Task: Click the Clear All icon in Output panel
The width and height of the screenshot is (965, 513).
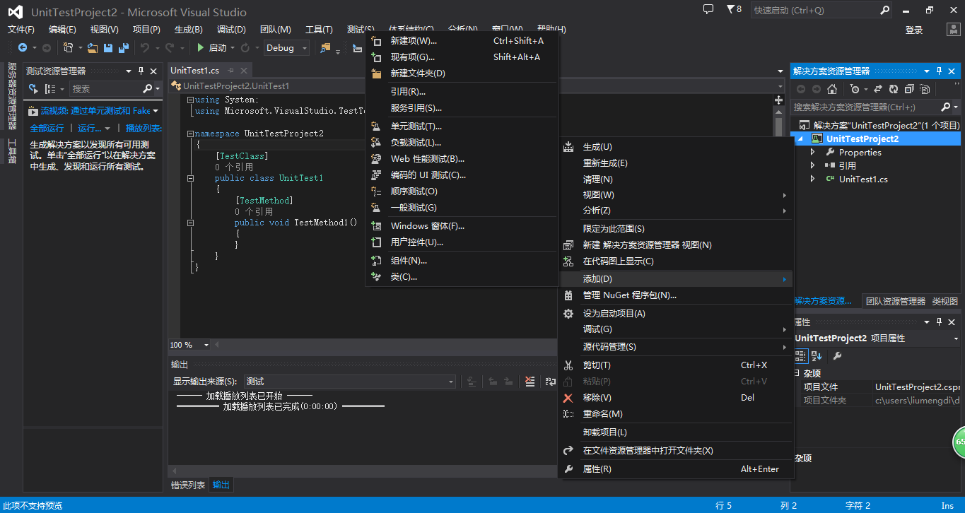Action: (x=530, y=382)
